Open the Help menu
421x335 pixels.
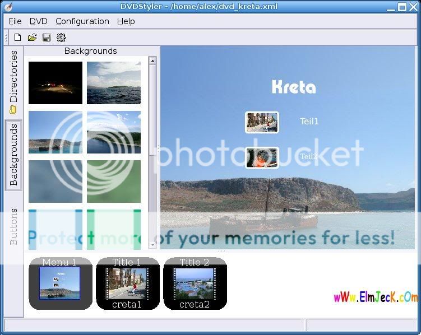coord(126,21)
